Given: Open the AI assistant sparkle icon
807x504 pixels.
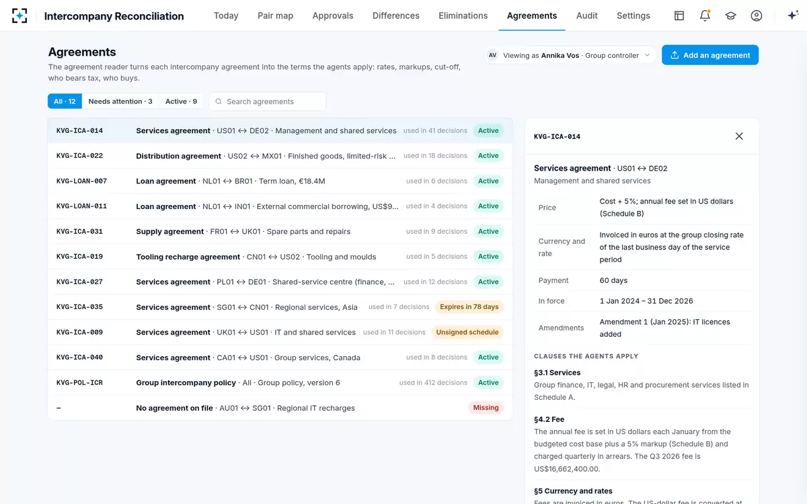Looking at the screenshot, I should 792,15.
